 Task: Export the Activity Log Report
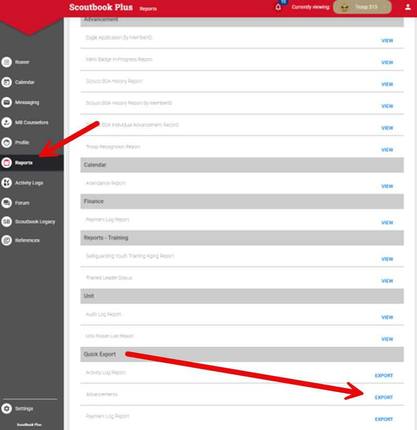pyautogui.click(x=384, y=376)
